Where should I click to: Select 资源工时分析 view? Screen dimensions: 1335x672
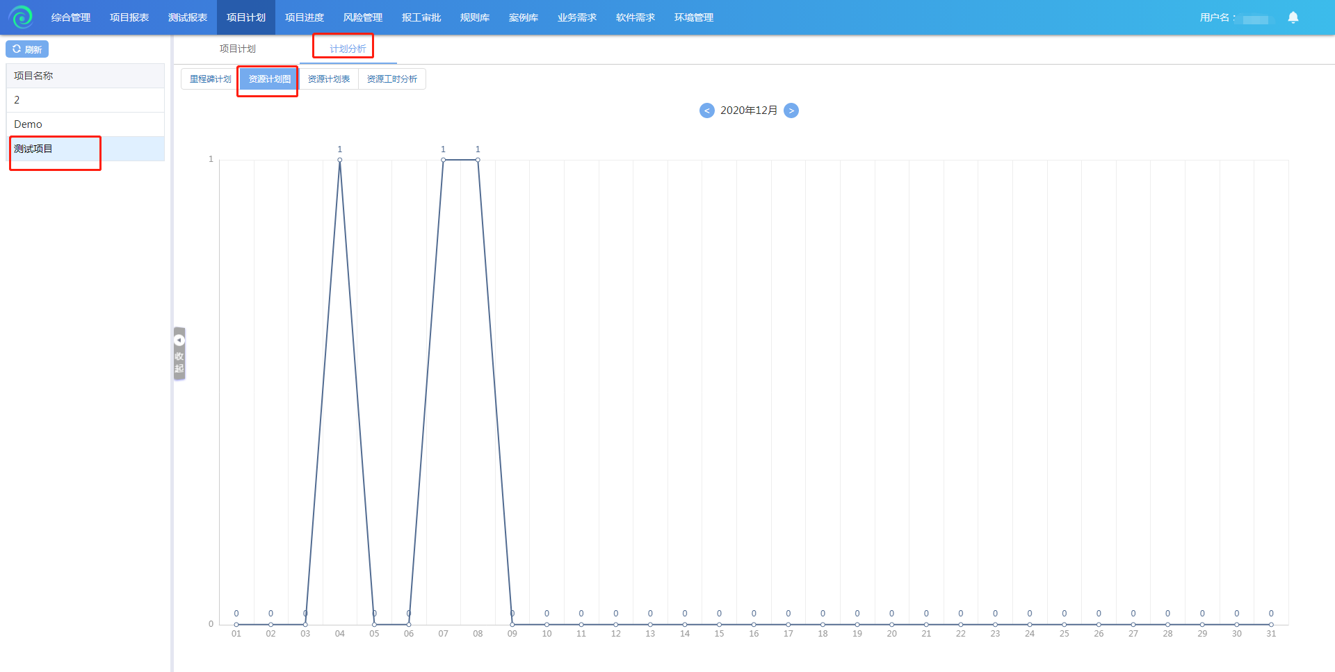pyautogui.click(x=391, y=79)
